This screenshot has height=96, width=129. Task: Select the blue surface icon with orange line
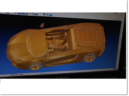click(x=26, y=14)
